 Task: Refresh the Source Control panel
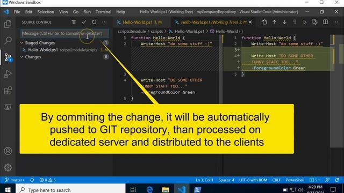[x=94, y=22]
